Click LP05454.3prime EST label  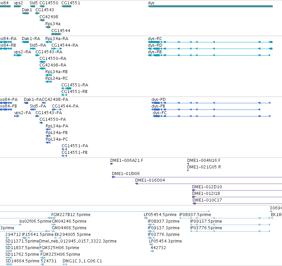tap(165, 242)
